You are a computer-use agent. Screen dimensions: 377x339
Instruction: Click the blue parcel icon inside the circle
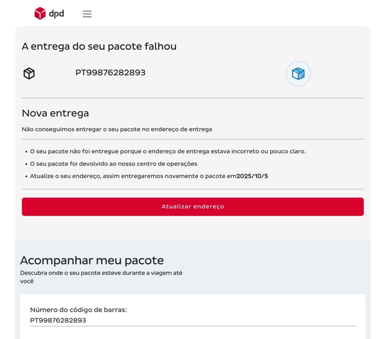pyautogui.click(x=298, y=73)
